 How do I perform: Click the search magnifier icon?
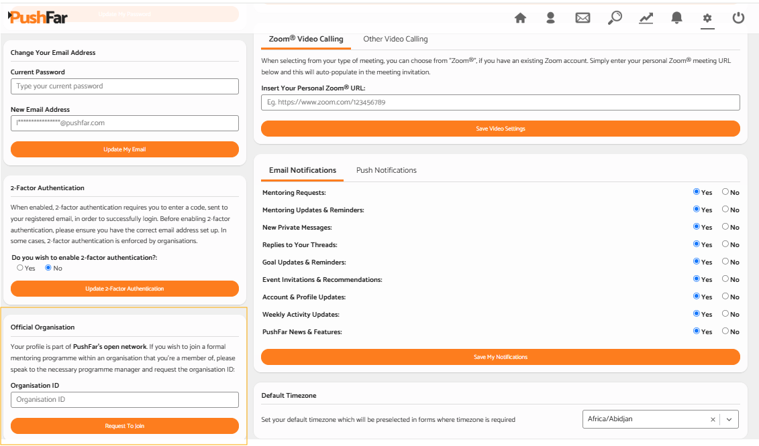[x=615, y=18]
